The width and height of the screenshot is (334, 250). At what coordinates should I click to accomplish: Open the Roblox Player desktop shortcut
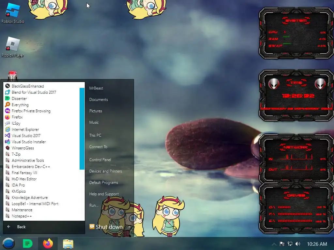pyautogui.click(x=13, y=47)
